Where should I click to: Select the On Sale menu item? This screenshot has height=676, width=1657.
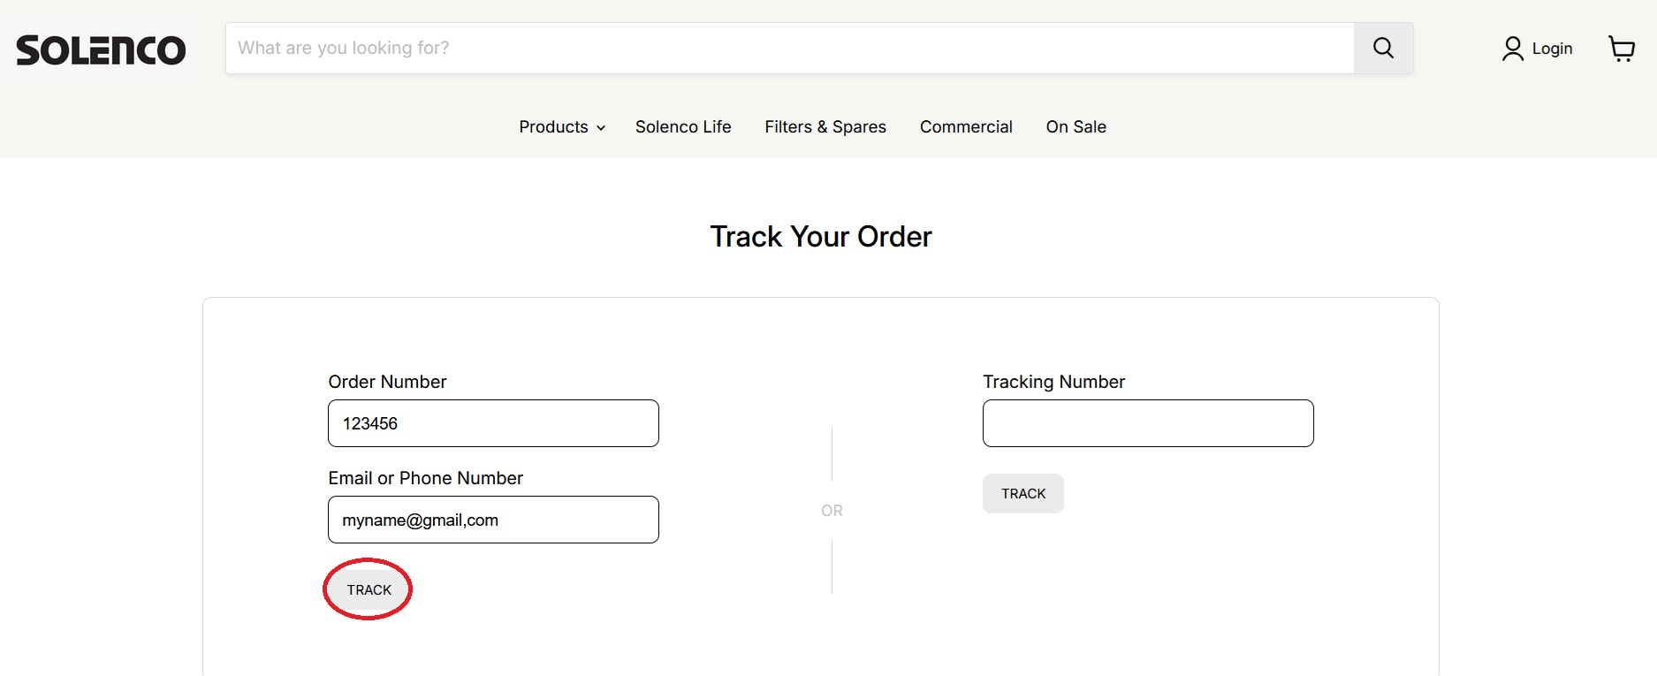[x=1076, y=127]
